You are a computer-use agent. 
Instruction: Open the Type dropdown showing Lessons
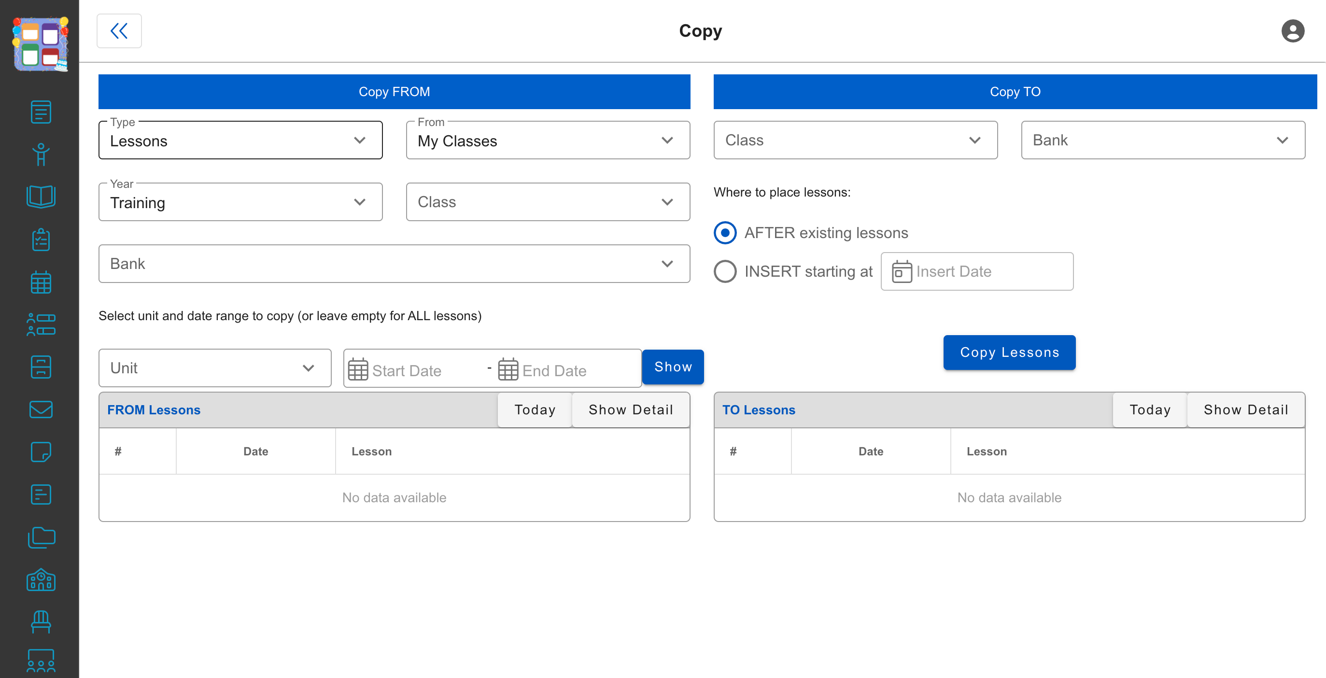240,140
